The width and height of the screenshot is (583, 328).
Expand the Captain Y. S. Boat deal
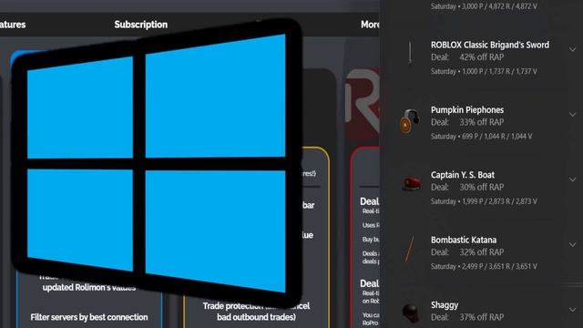(x=572, y=179)
